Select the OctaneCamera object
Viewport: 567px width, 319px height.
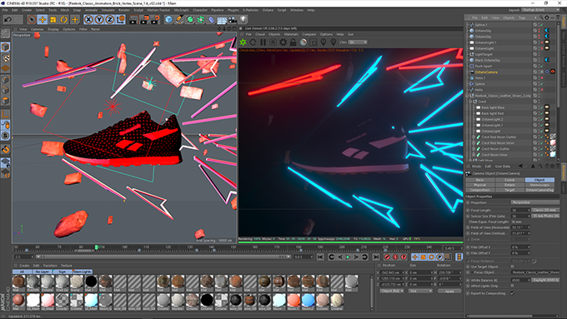click(x=486, y=72)
